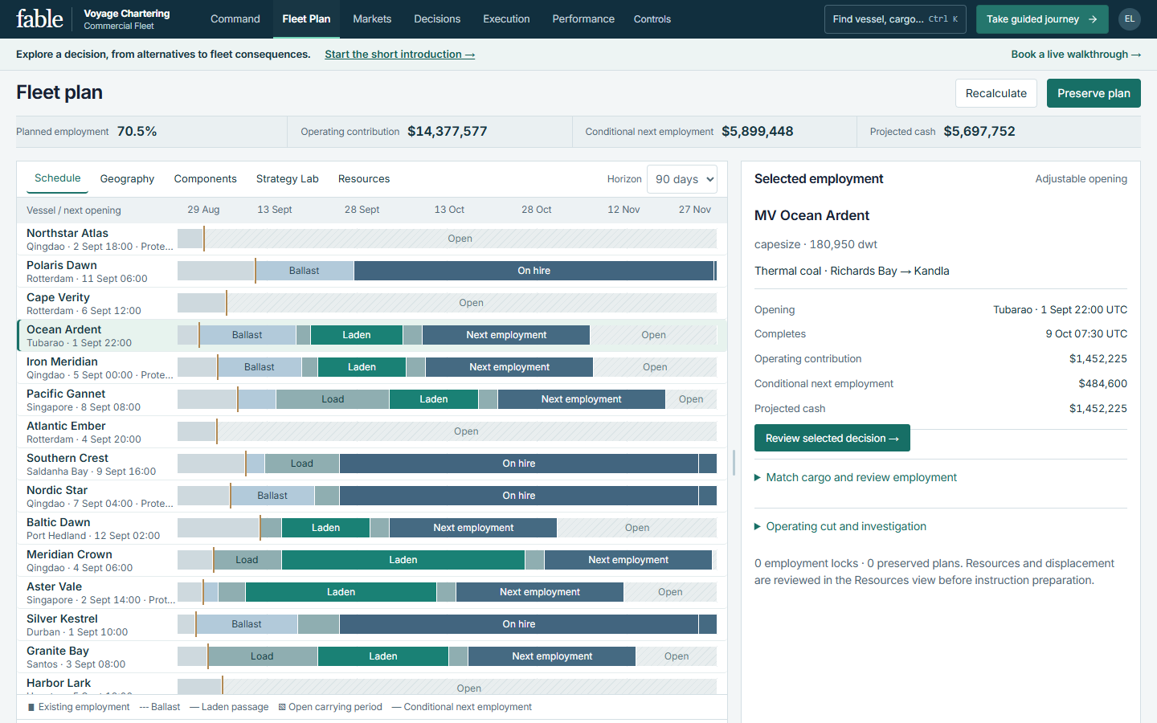Open Book a live walkthrough link

click(x=1076, y=55)
